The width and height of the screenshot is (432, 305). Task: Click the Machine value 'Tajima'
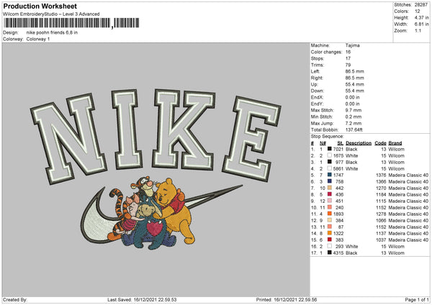point(352,45)
